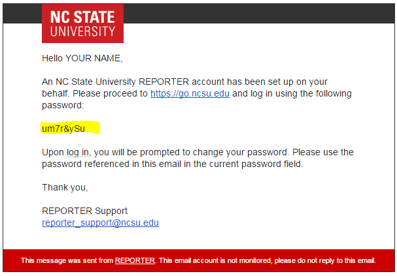Click the highlighted password um7r&ySu
The width and height of the screenshot is (397, 276).
click(63, 129)
